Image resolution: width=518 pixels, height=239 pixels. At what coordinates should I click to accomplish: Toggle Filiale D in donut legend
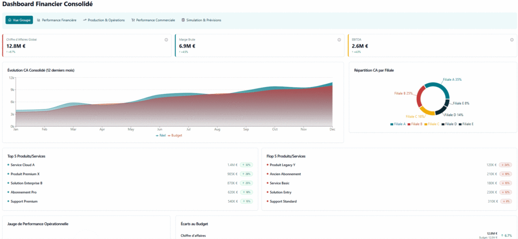click(x=449, y=124)
